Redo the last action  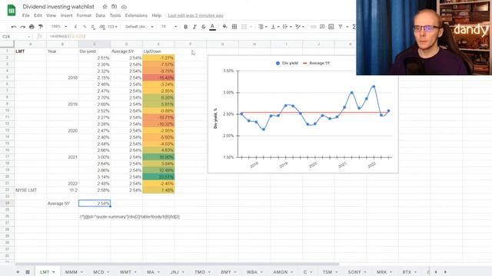coord(22,27)
